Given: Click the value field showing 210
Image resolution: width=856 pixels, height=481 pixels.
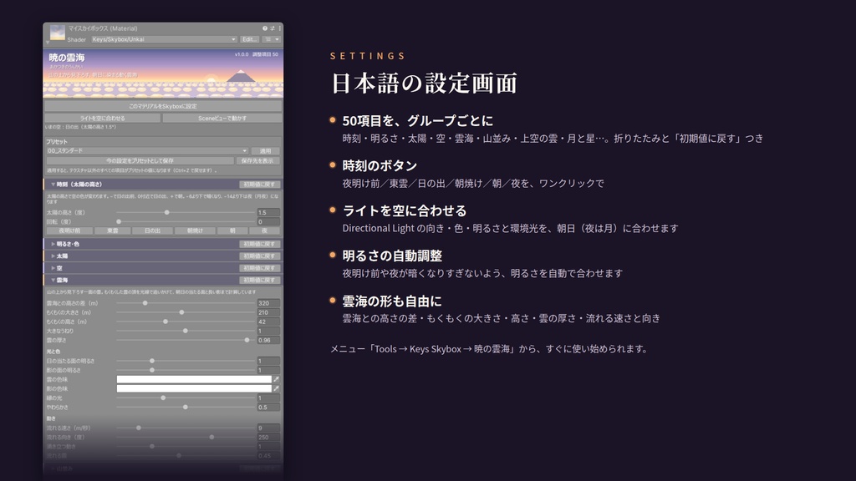Looking at the screenshot, I should click(268, 312).
